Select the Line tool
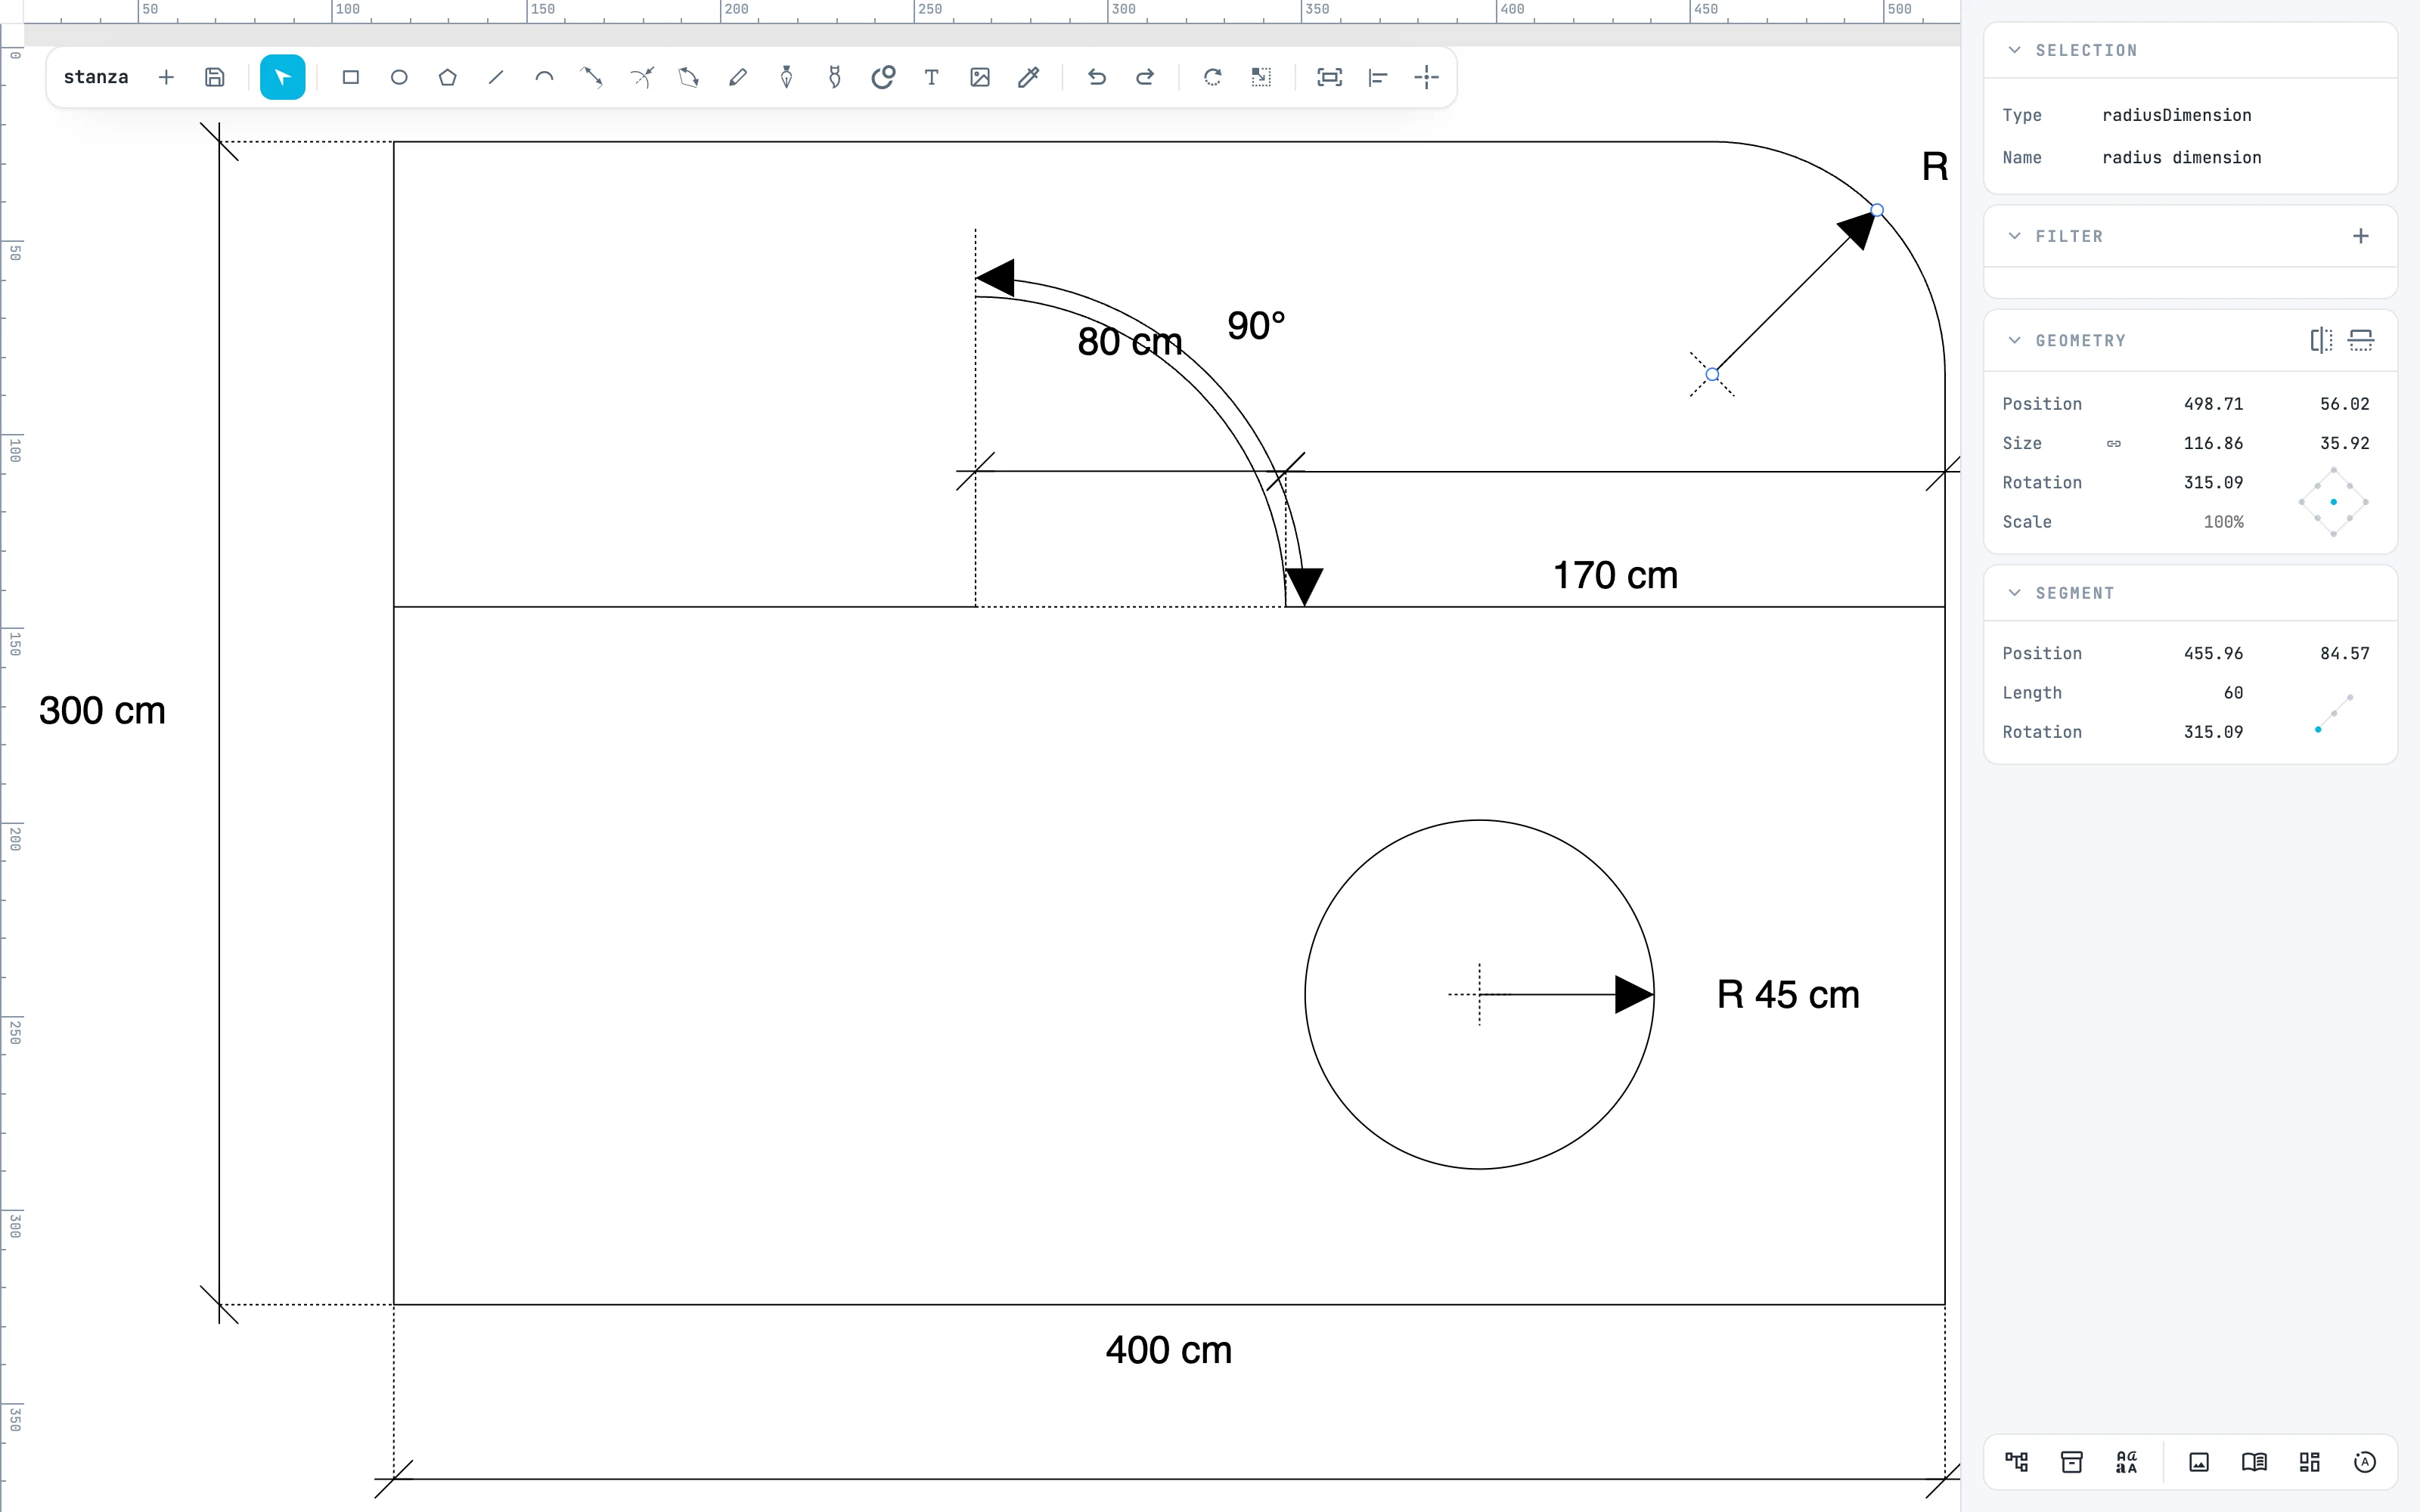 [x=496, y=77]
